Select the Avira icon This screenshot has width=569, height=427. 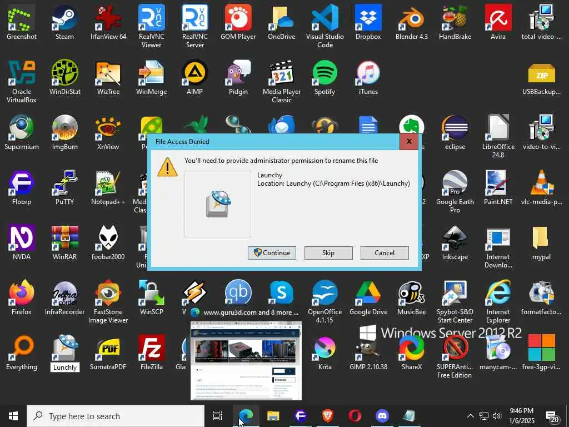(498, 22)
